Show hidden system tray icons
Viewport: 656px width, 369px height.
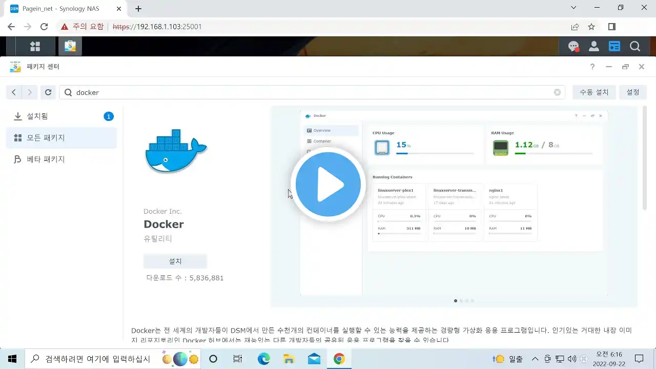[535, 359]
